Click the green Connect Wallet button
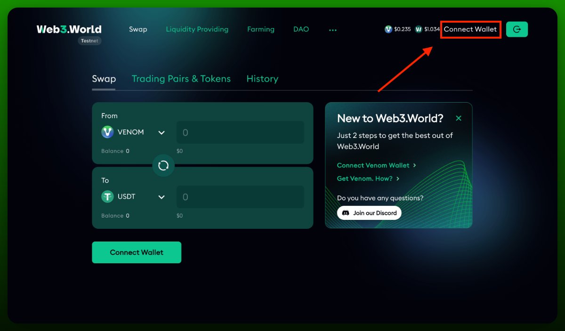The width and height of the screenshot is (565, 331). pyautogui.click(x=137, y=252)
